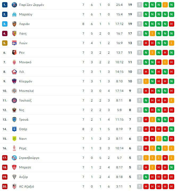This screenshot has width=179, height=191.
Task: Click the AC Ajaccio club crest
Action: [14, 186]
